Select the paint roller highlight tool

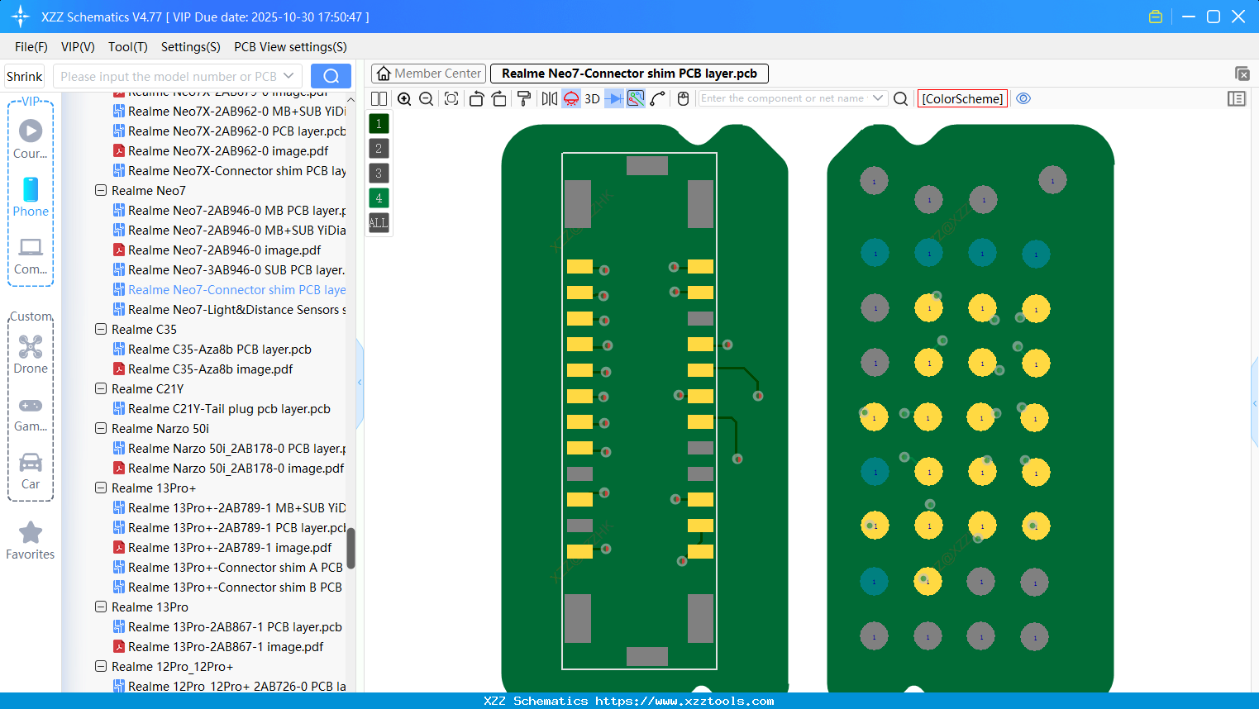(524, 99)
